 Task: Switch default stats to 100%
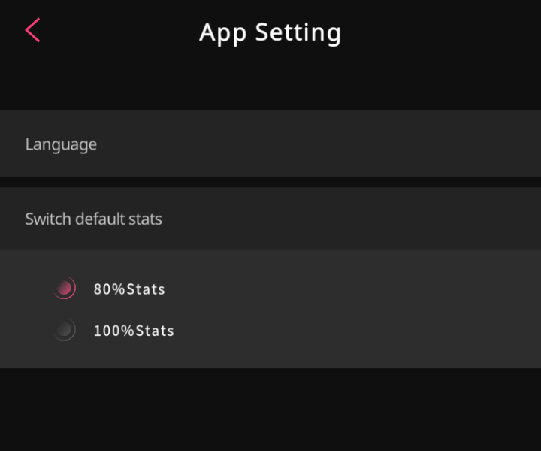click(65, 330)
